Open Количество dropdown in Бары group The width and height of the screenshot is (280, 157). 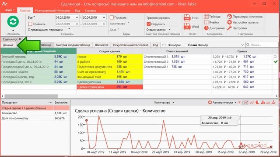click(128, 23)
